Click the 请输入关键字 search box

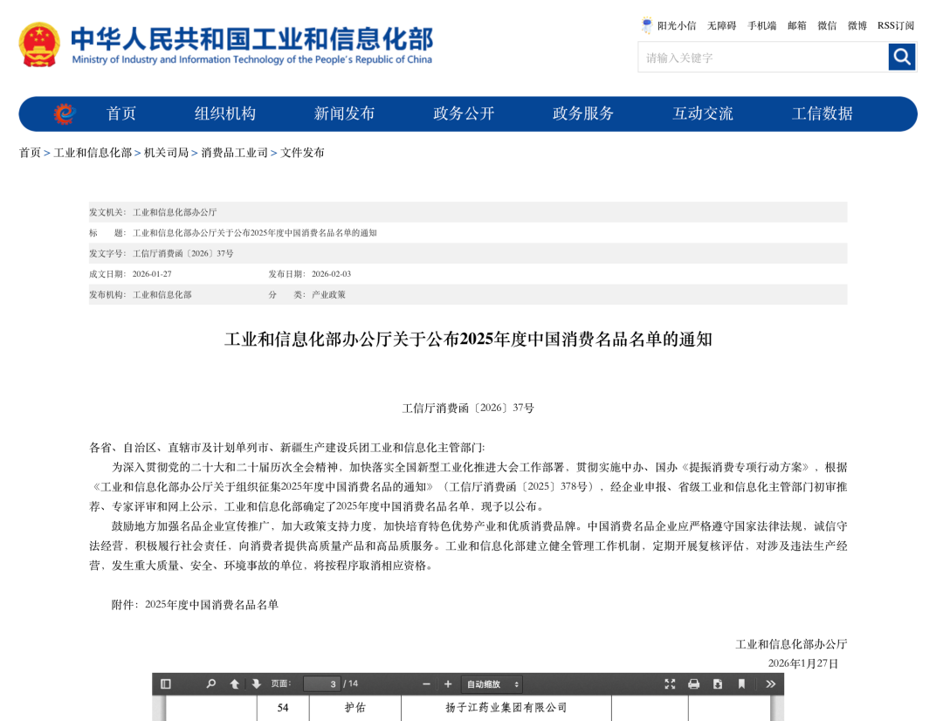(x=762, y=58)
